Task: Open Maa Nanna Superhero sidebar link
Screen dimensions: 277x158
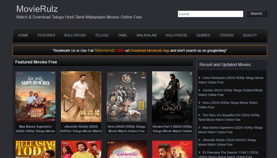Action: click(230, 130)
